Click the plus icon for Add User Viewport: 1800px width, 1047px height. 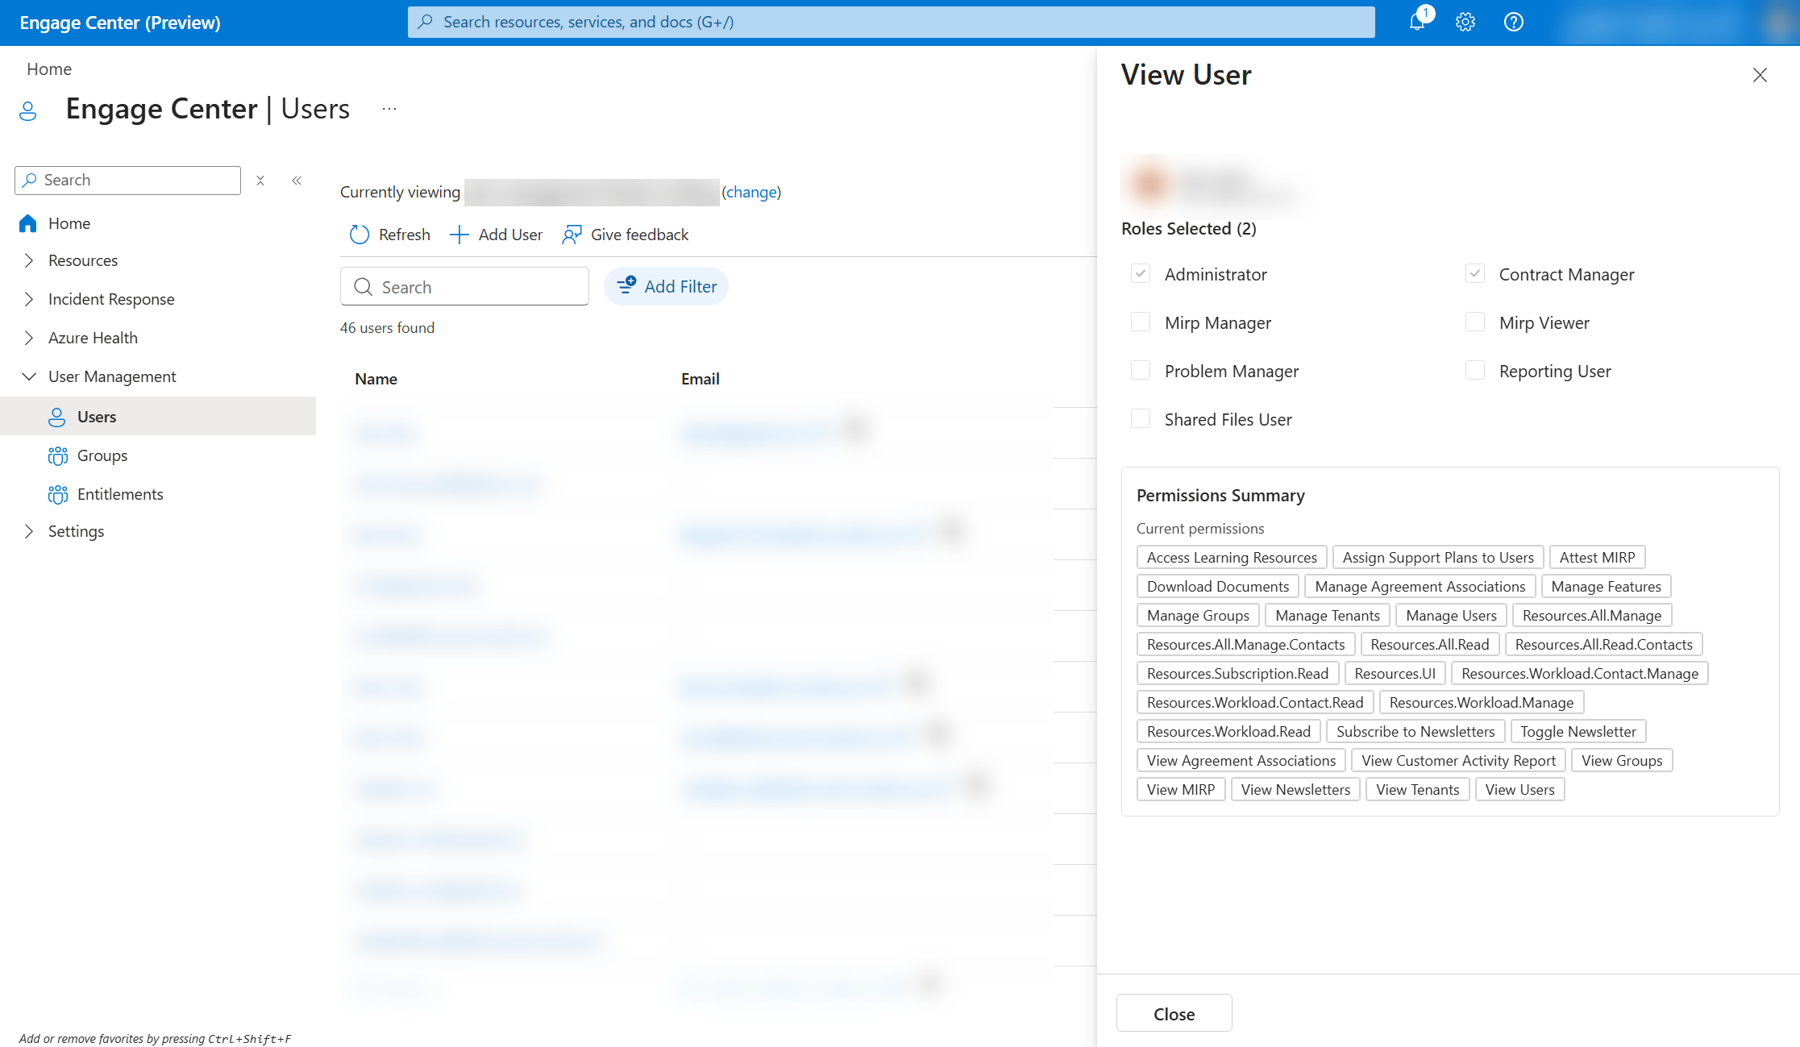[x=459, y=235]
